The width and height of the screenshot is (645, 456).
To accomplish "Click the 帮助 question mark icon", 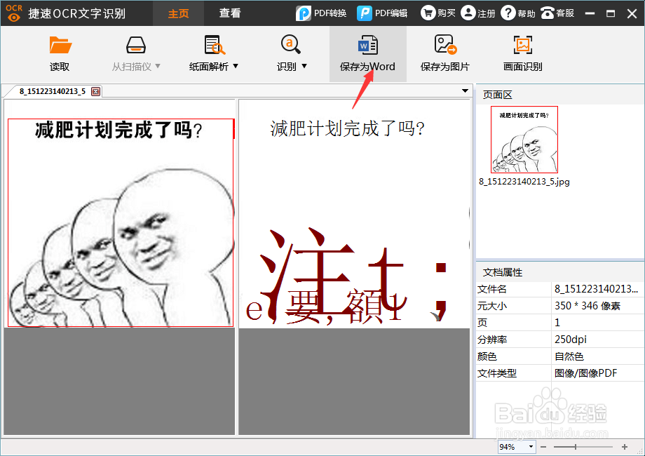I will coord(508,13).
